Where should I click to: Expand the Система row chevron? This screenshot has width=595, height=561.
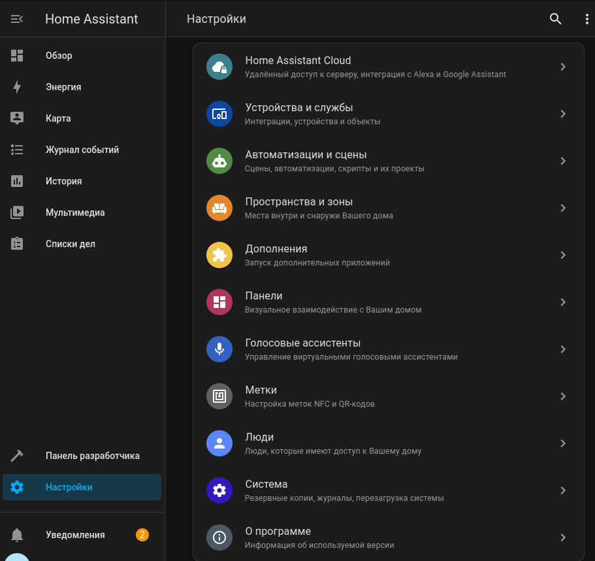tap(563, 490)
